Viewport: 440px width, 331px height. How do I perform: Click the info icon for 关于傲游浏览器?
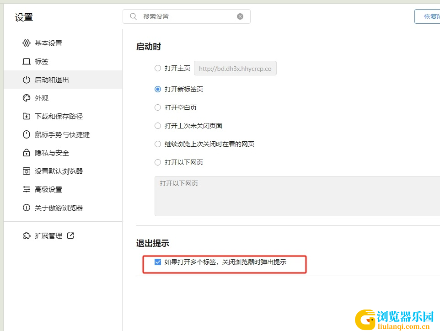click(x=27, y=208)
